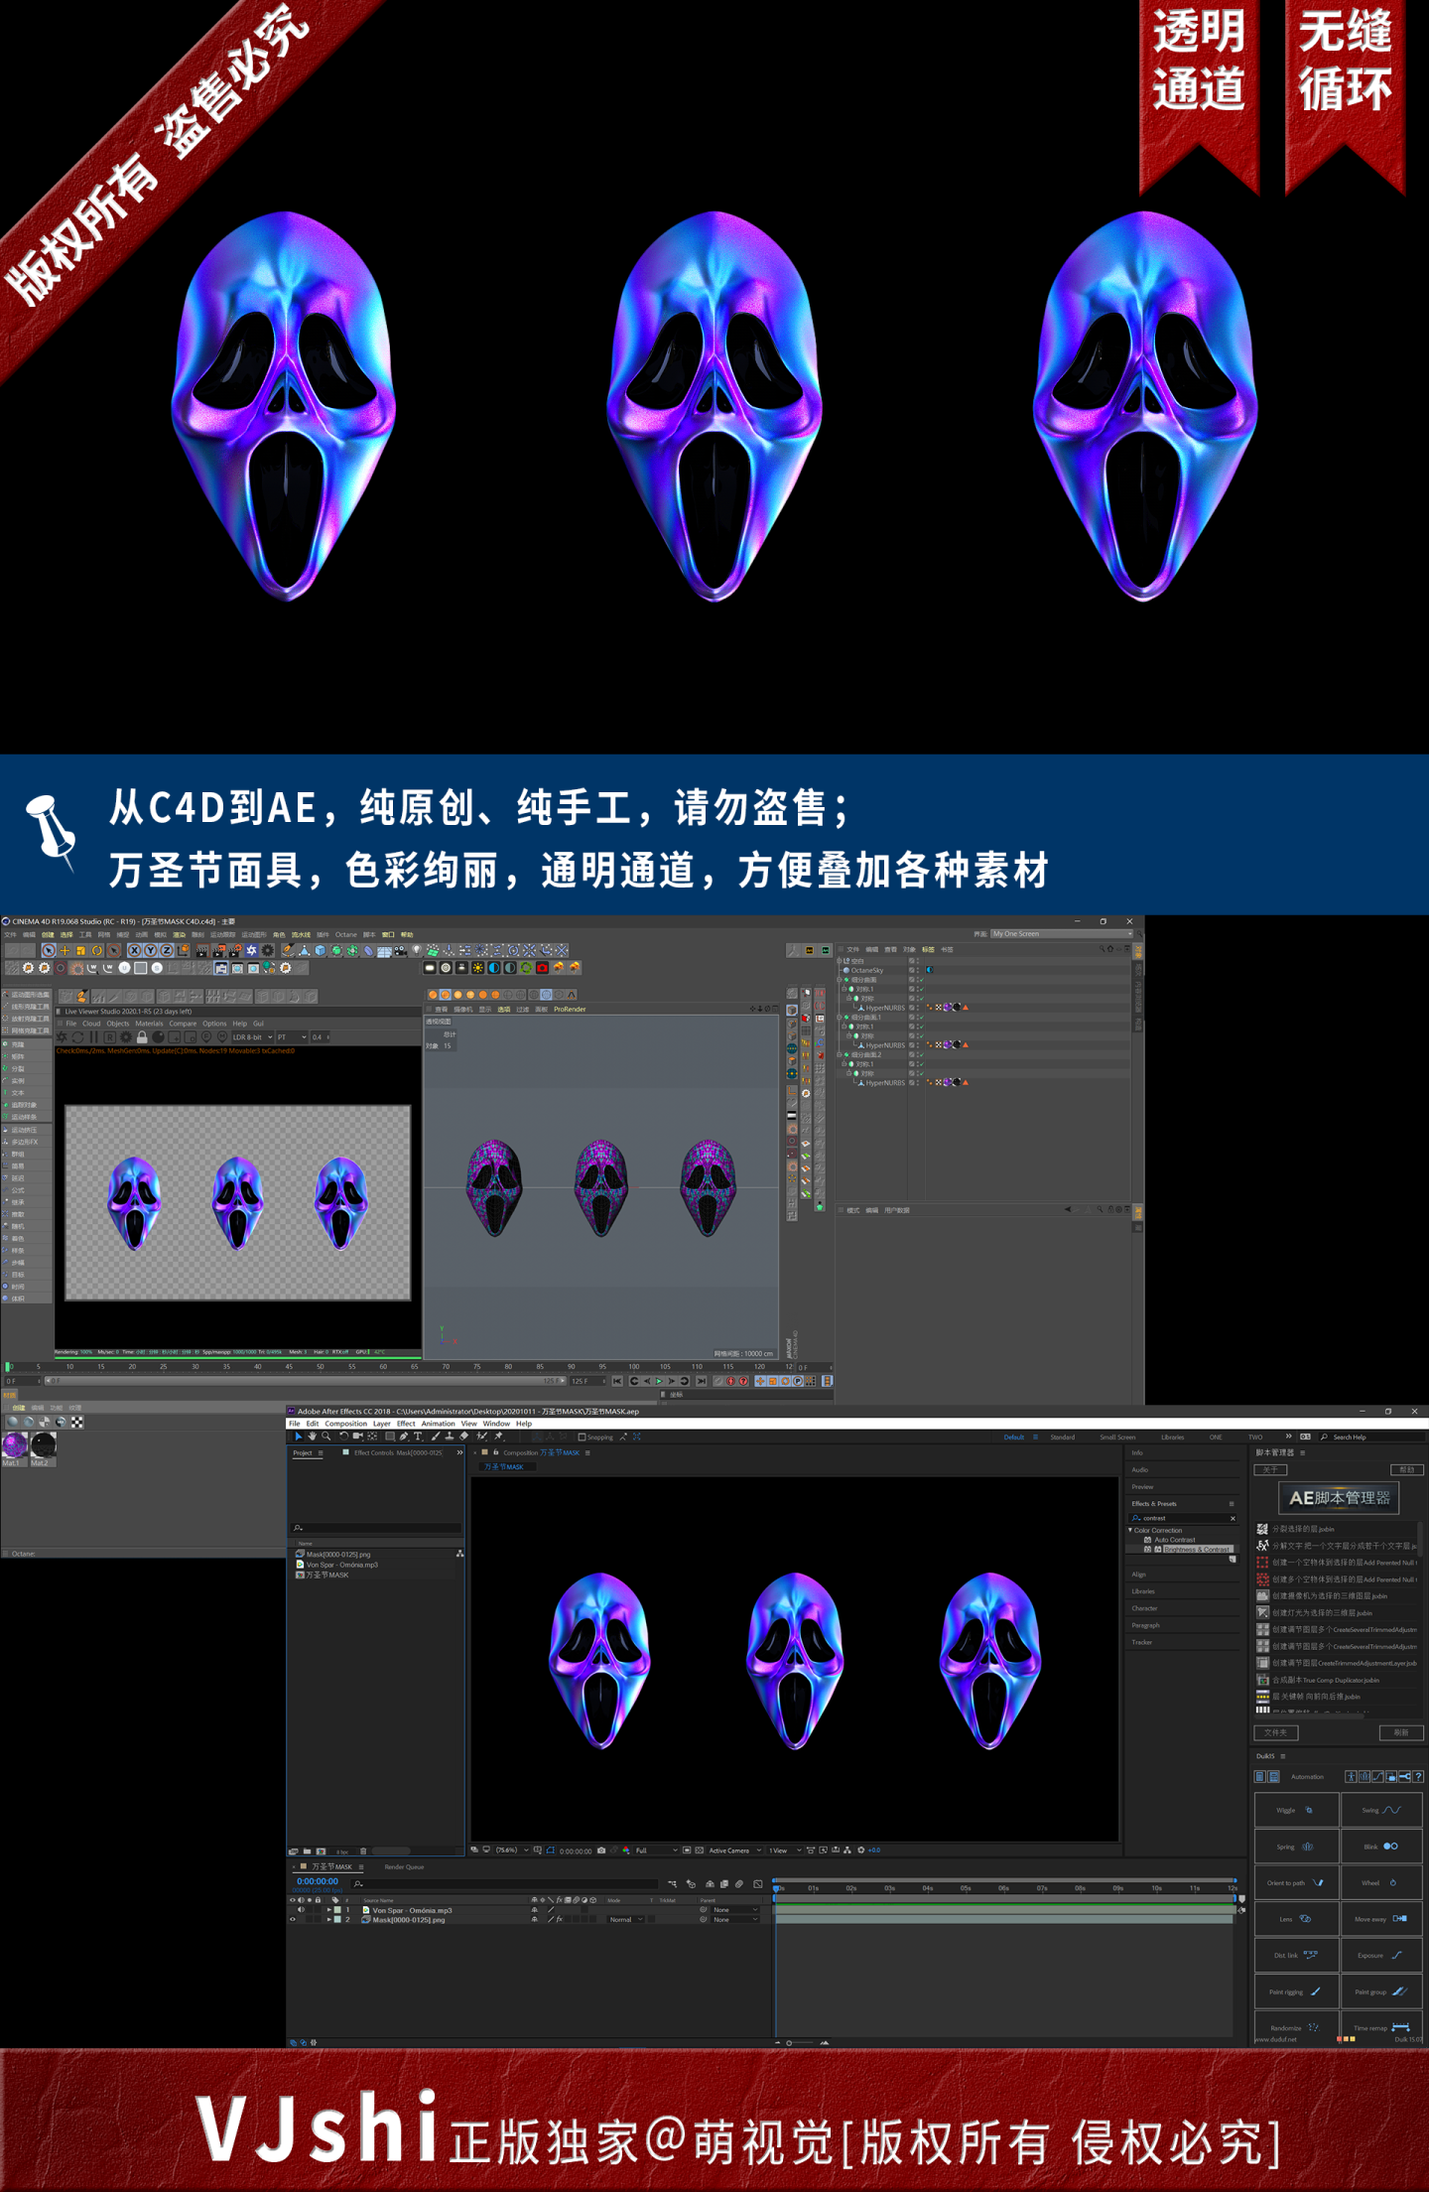The height and width of the screenshot is (2192, 1429).
Task: Open the Octane menu in Cinema 4D menu bar
Action: tap(345, 934)
